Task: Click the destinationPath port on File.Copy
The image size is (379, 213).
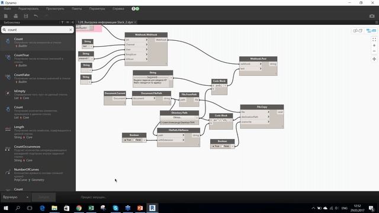Action: pos(255,117)
